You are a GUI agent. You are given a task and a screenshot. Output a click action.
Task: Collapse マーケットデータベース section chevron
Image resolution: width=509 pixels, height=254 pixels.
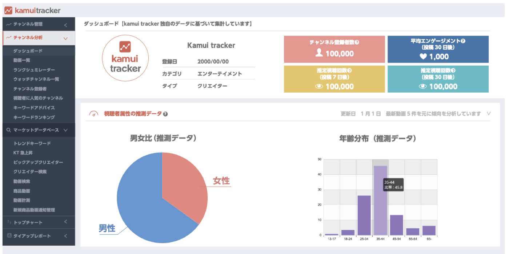65,130
